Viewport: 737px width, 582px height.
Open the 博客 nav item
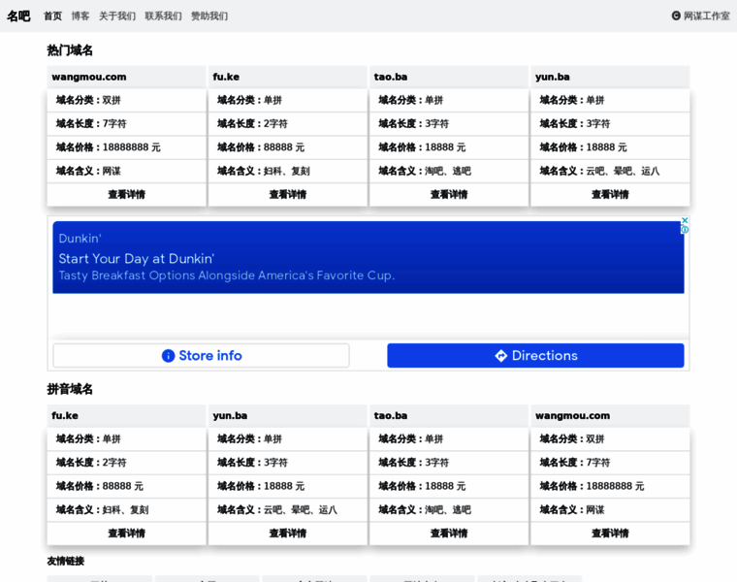coord(80,16)
